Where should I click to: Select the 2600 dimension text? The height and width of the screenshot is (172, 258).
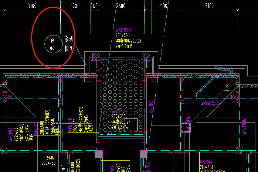121,6
